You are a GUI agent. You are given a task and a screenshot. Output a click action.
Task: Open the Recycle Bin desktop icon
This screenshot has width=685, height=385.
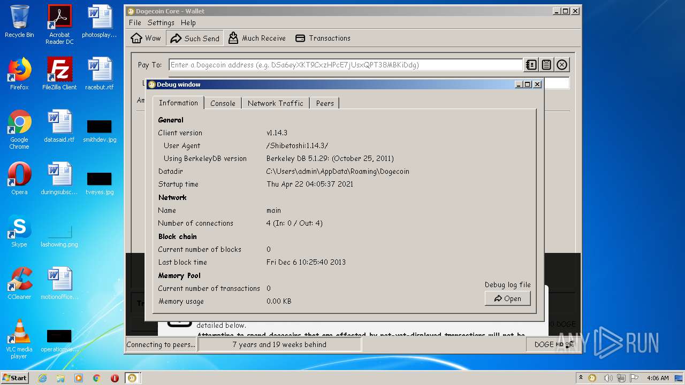(19, 21)
